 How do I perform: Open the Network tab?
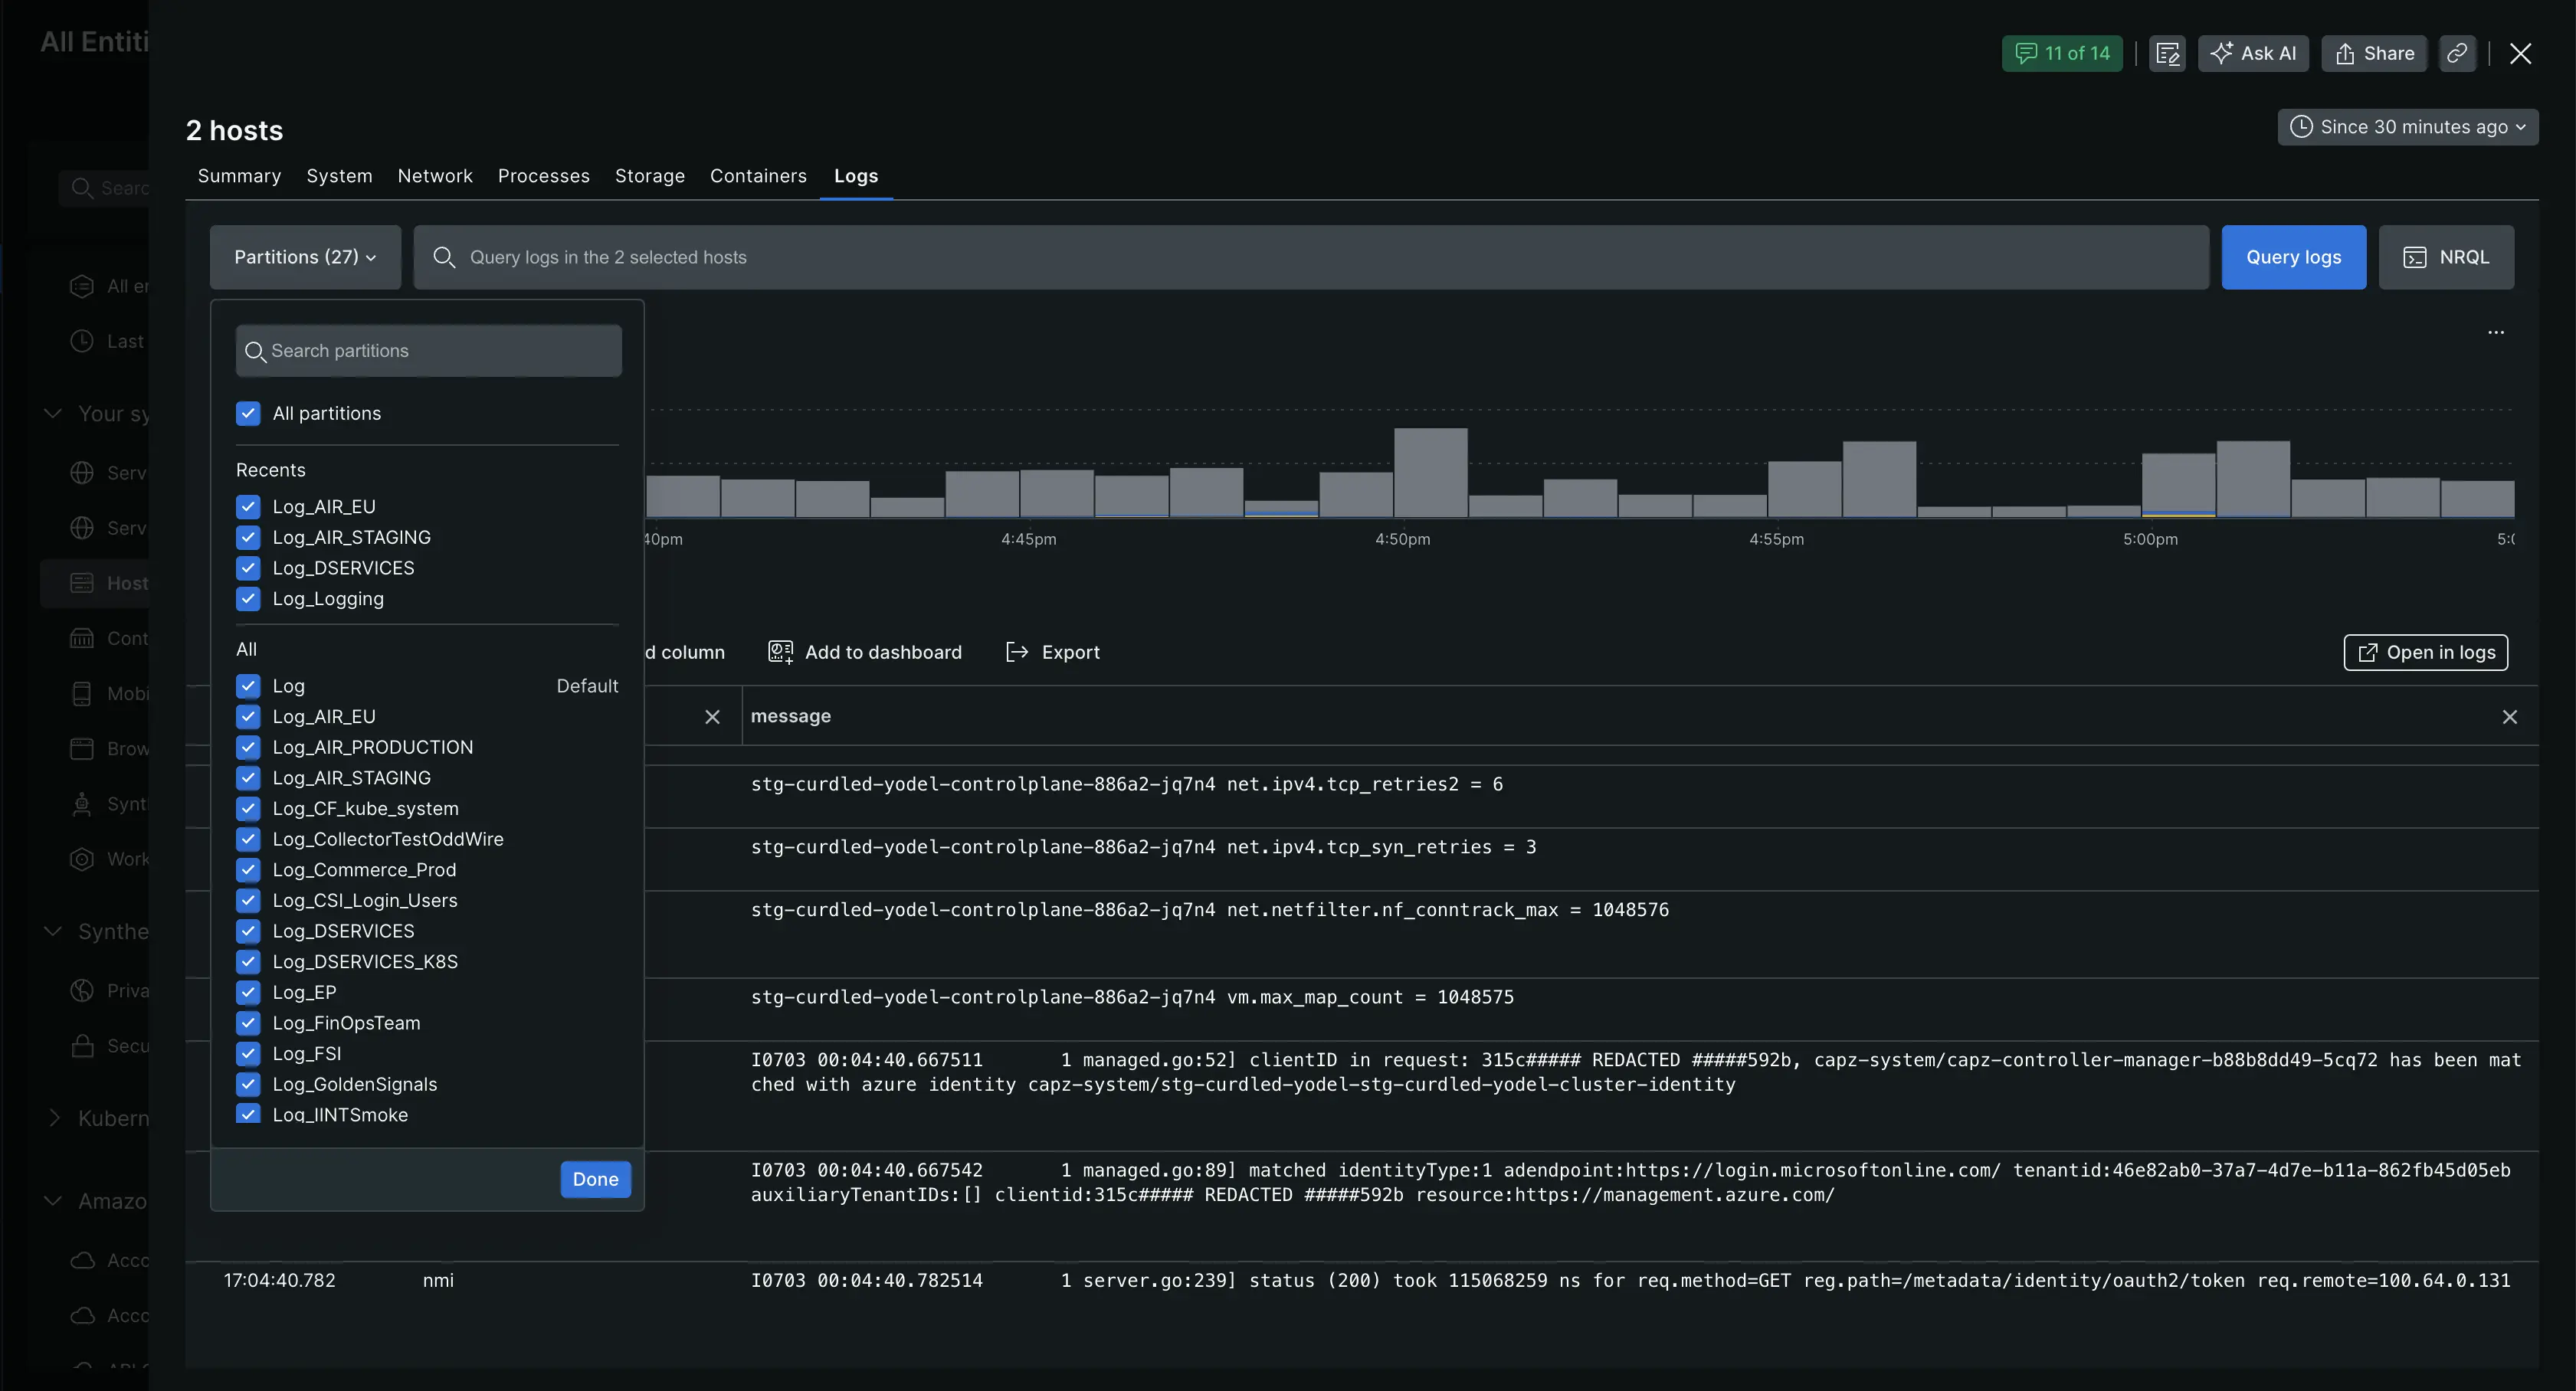pyautogui.click(x=435, y=175)
